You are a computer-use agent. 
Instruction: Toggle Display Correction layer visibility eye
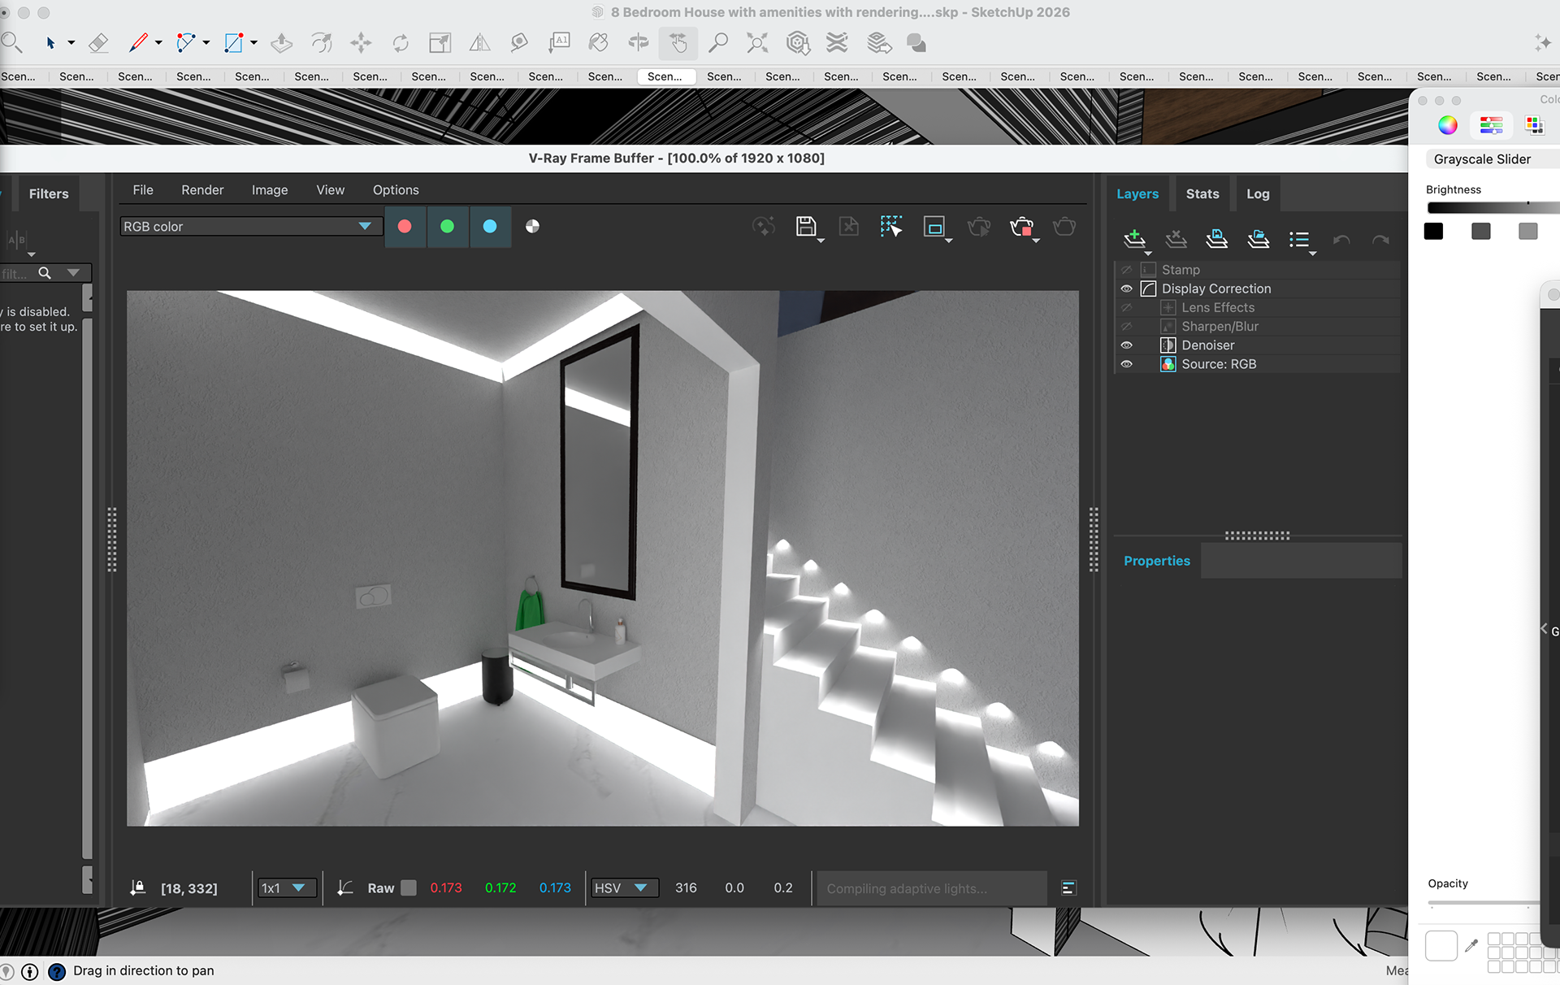pyautogui.click(x=1126, y=289)
